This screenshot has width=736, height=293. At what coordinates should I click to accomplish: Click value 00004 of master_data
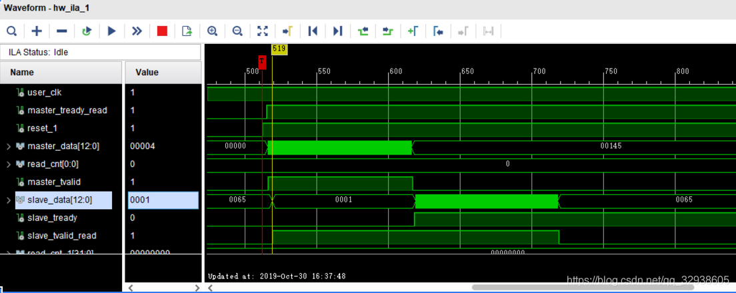142,146
